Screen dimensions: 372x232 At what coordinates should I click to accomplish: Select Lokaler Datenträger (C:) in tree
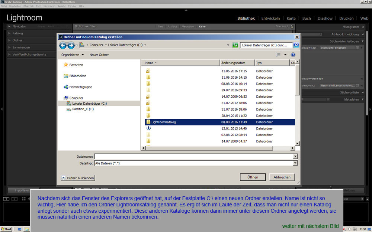(89, 104)
